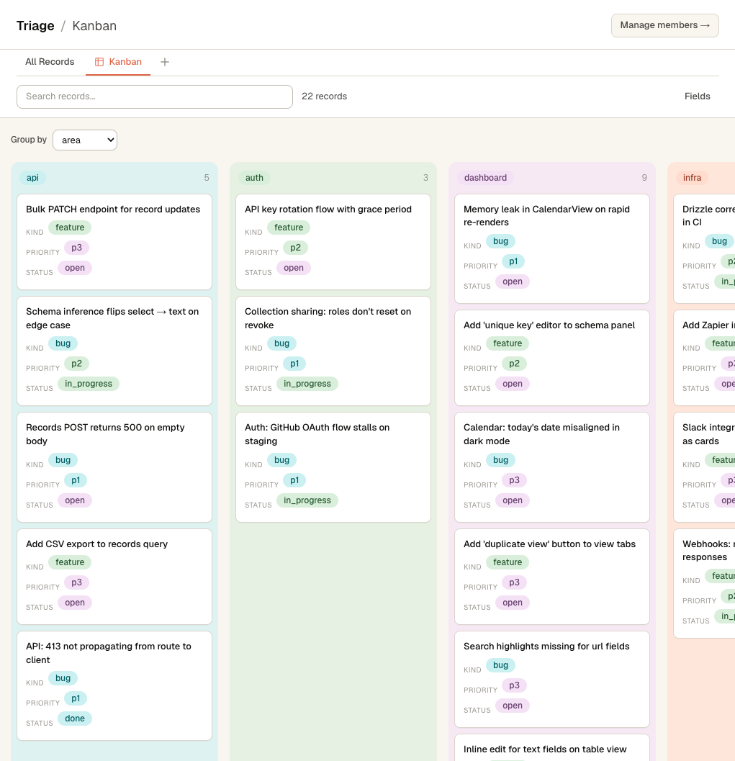Open 'Memory leak in CalendarView' card
This screenshot has height=761, width=735.
pos(552,248)
